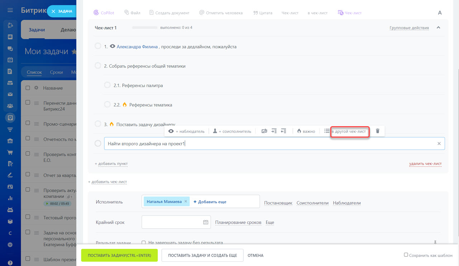Expand Планирование сроков options
Viewport: 459px width, 266px height.
[x=238, y=222]
